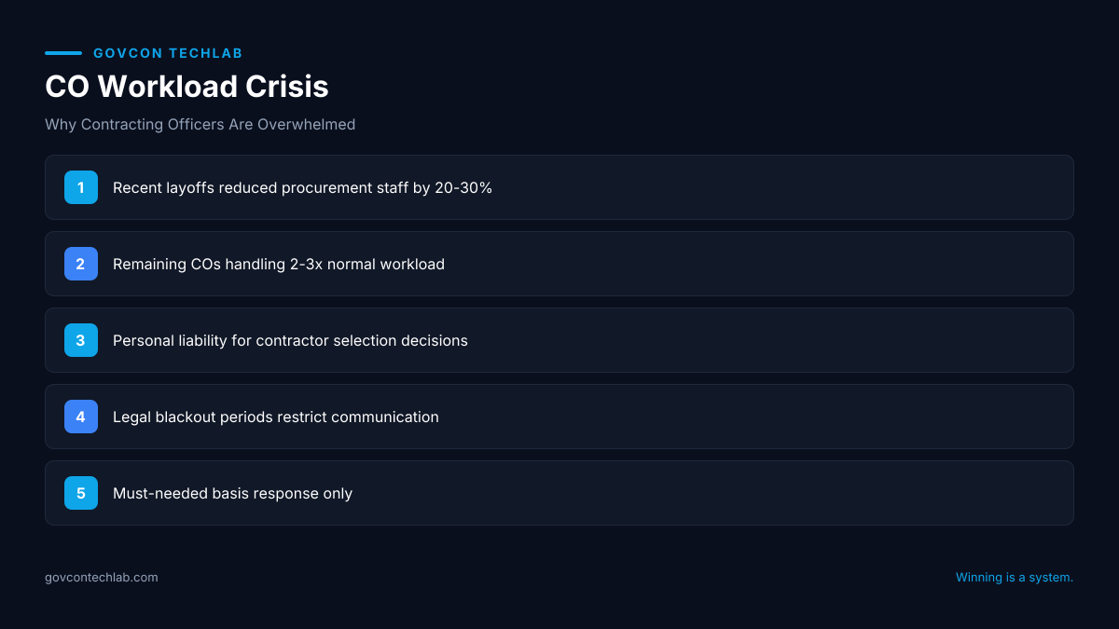Screen dimensions: 1119x629
Task: Open the govcontechlab.com link
Action: [102, 578]
